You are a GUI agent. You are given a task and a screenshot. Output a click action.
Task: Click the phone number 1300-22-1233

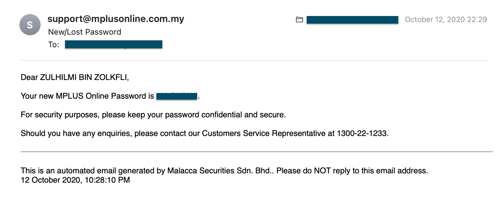point(362,134)
